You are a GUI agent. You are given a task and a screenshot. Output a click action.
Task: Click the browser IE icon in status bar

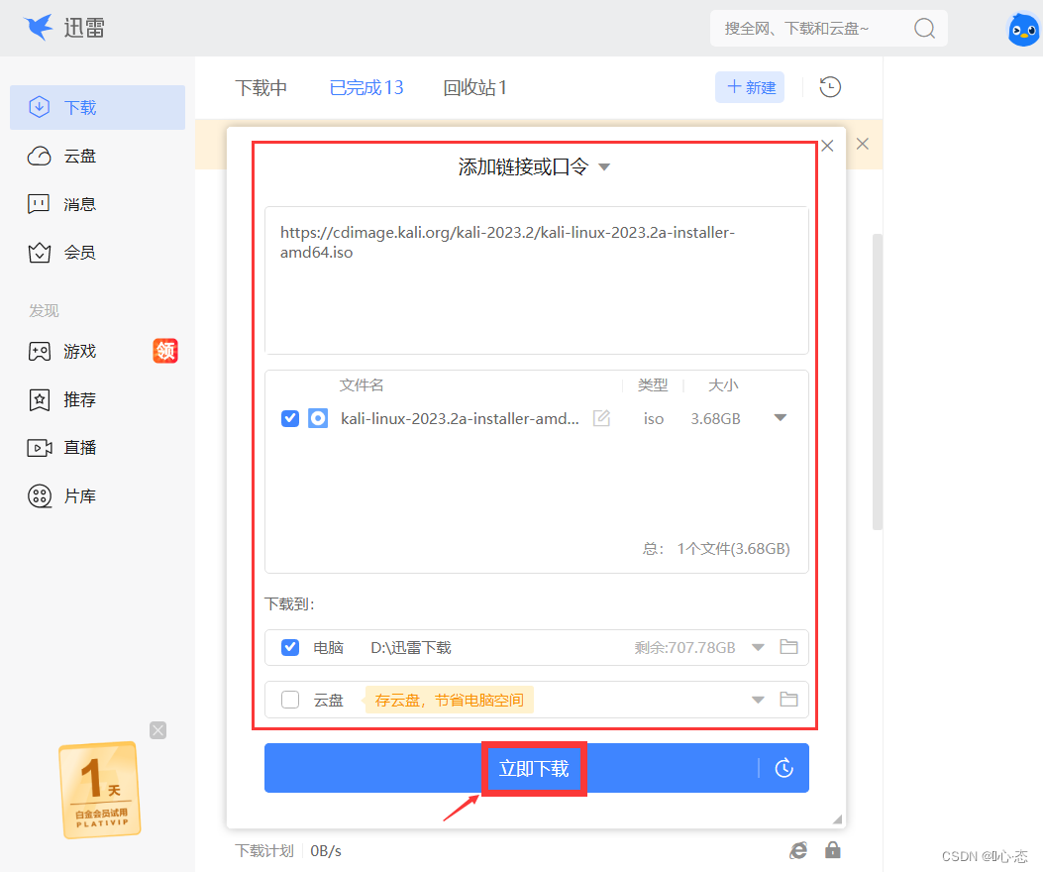tap(798, 850)
